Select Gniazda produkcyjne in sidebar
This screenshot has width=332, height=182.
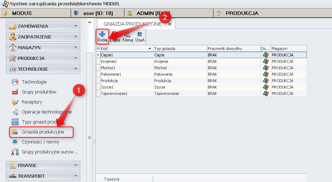42,132
